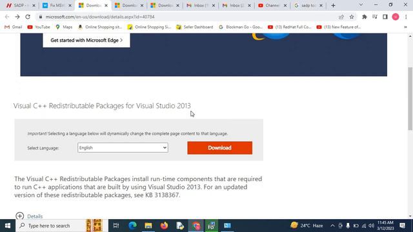Open the battery status tray icon
Screen dimensions: 413x232
coord(356,226)
